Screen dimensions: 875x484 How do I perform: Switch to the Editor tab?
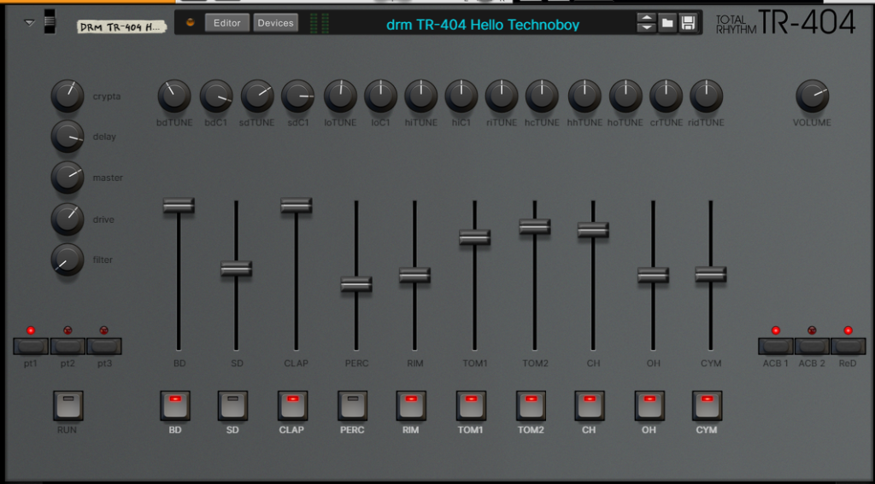(x=226, y=23)
